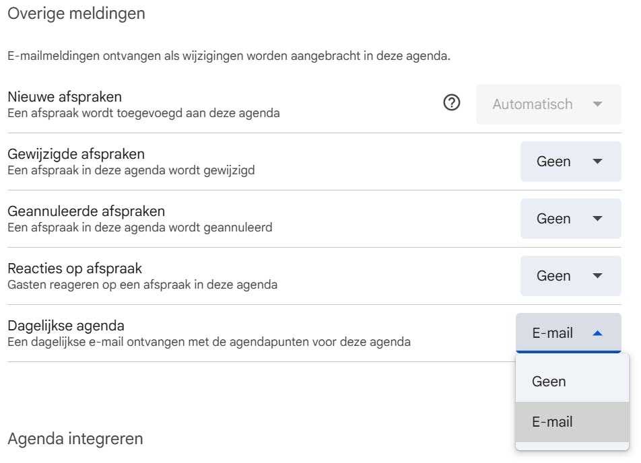Image resolution: width=641 pixels, height=463 pixels.
Task: Click the Overige meldingen heading
Action: pyautogui.click(x=76, y=13)
